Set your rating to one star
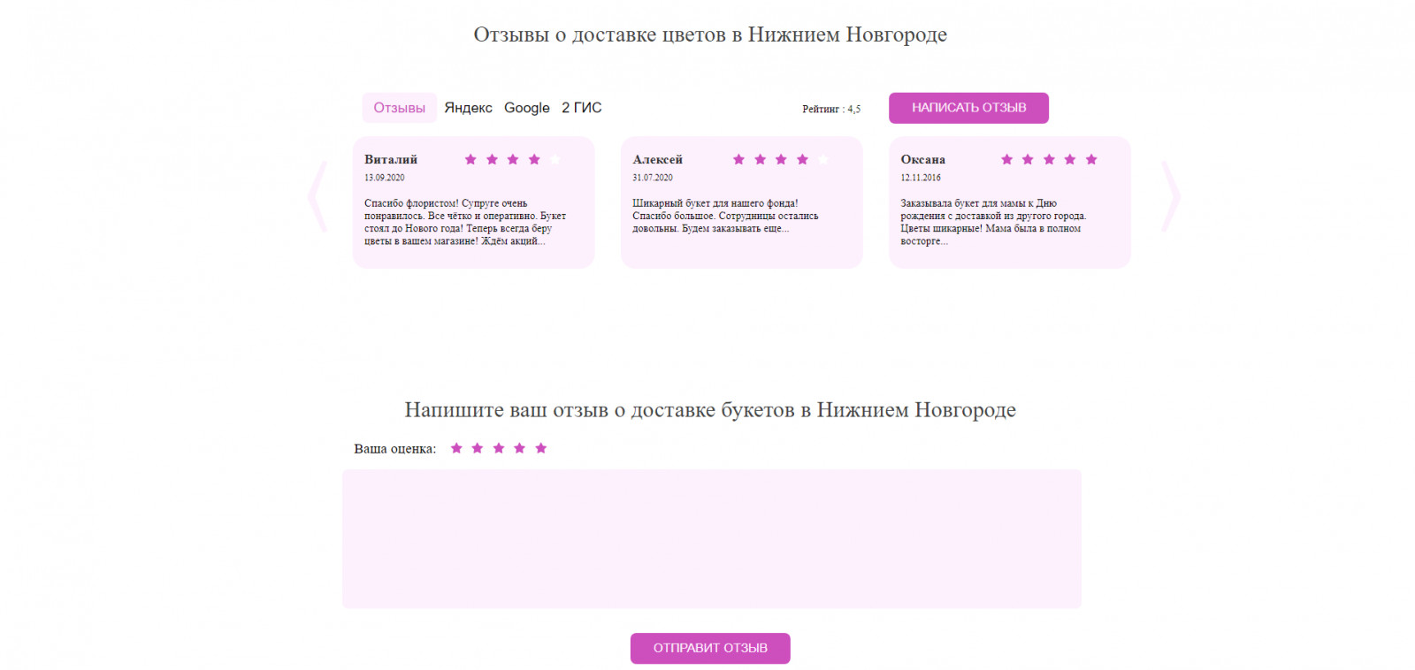Viewport: 1415px width, 670px height. pos(456,448)
